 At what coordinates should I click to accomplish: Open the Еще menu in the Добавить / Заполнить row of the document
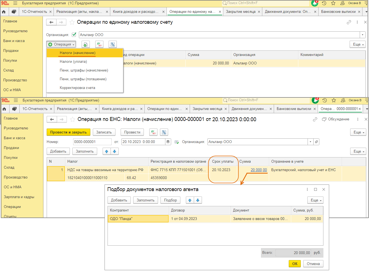coord(358,151)
